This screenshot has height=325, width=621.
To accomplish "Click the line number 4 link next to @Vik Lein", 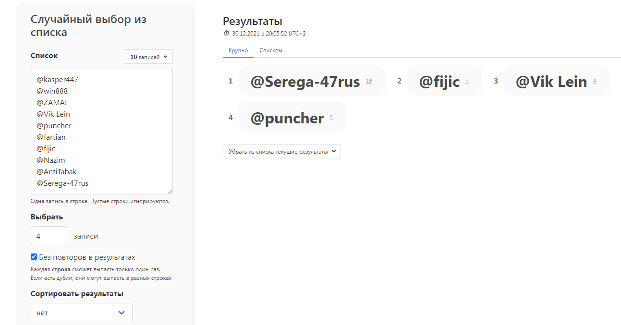I will click(x=595, y=81).
